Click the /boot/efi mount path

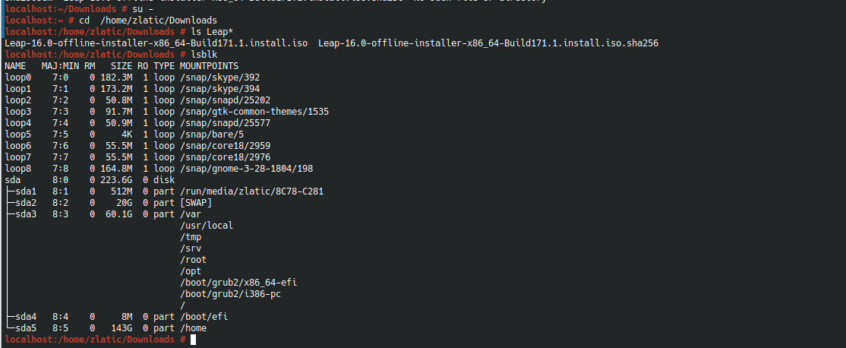click(x=204, y=317)
